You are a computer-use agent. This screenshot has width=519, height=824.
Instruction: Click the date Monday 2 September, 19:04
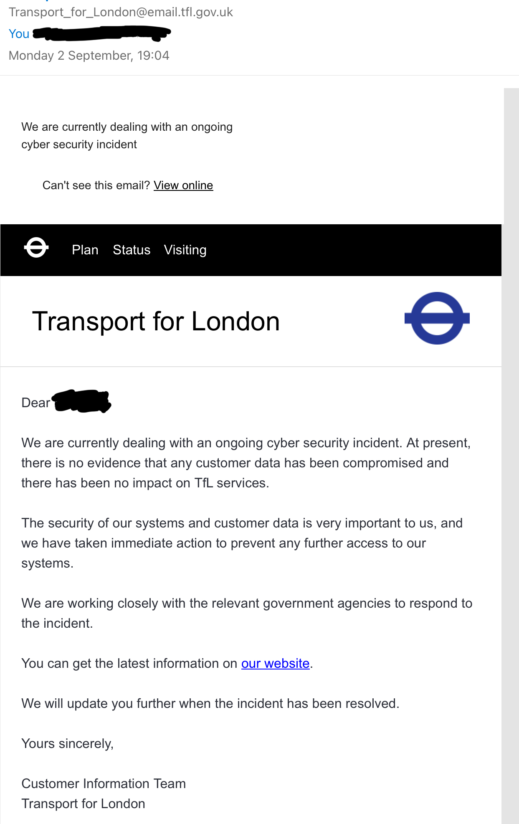[89, 56]
